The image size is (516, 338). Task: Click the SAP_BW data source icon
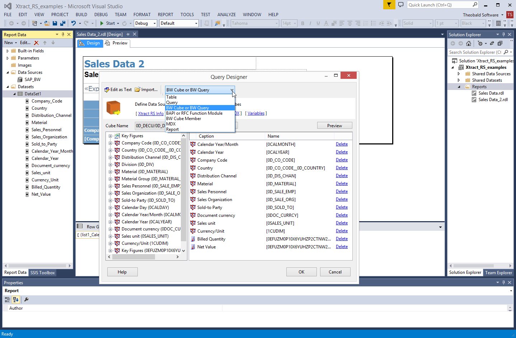(20, 80)
